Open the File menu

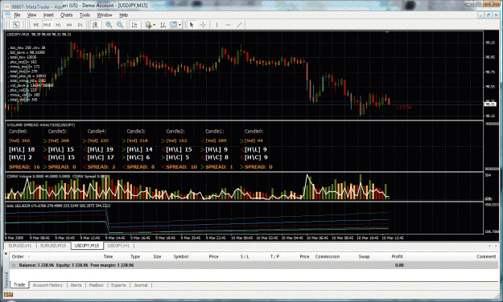click(x=17, y=15)
